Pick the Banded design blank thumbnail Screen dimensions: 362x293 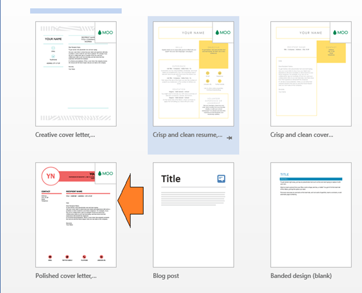tap(310, 215)
